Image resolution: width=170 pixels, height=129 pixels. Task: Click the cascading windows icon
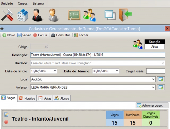coord(110,15)
